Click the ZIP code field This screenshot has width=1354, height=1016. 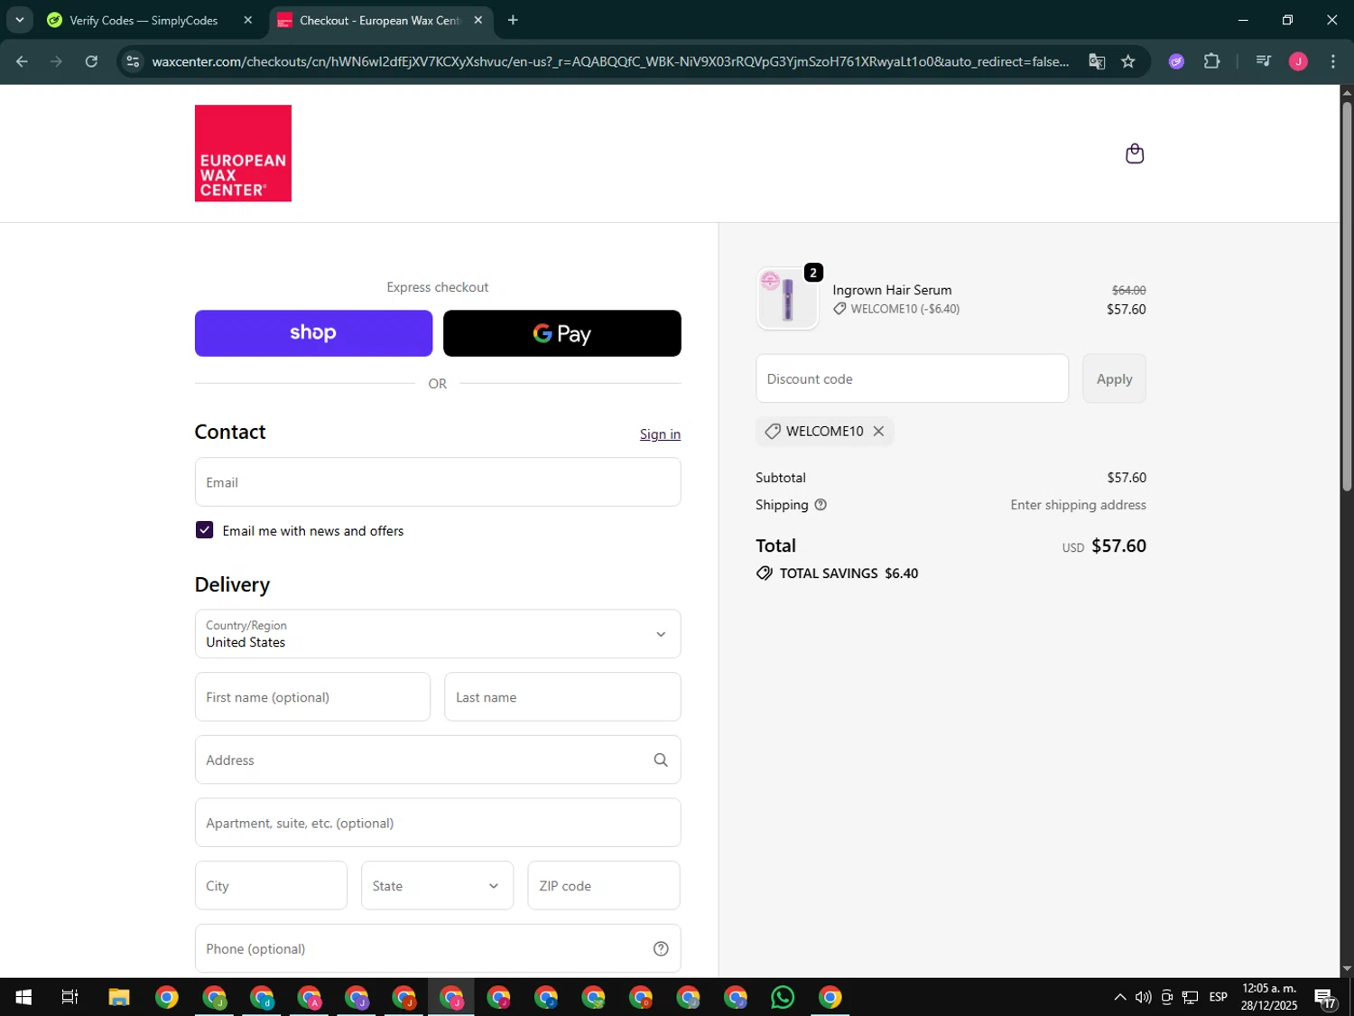click(604, 886)
